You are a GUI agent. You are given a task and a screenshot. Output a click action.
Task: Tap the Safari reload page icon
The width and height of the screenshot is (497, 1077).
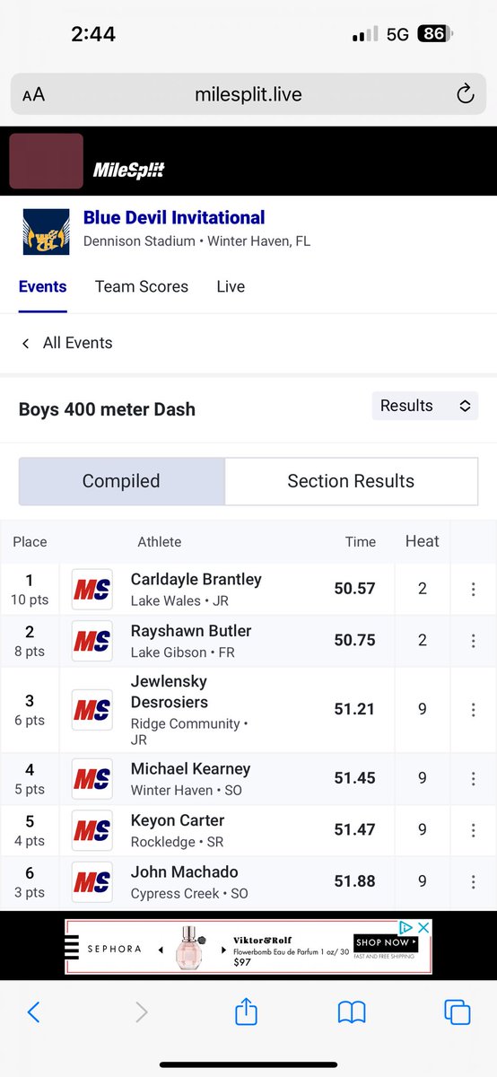tap(465, 94)
